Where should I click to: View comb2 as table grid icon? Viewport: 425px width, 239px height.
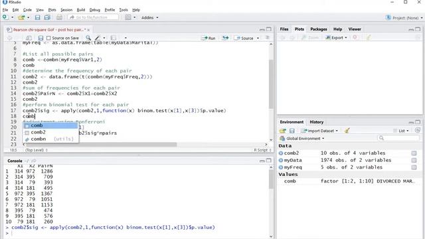coord(414,153)
